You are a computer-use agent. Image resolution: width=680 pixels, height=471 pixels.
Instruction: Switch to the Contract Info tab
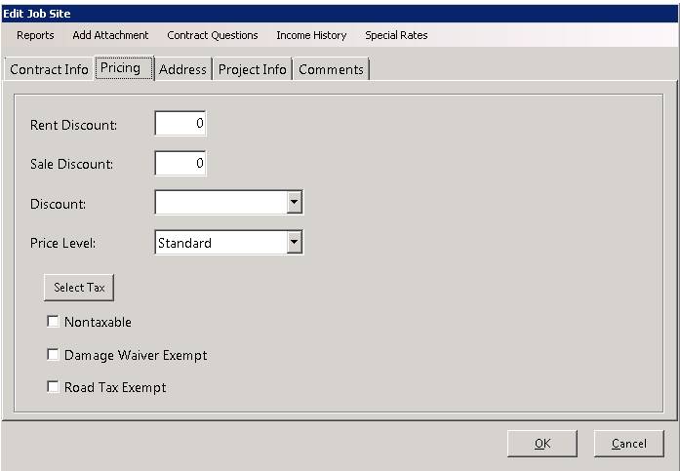click(x=49, y=69)
